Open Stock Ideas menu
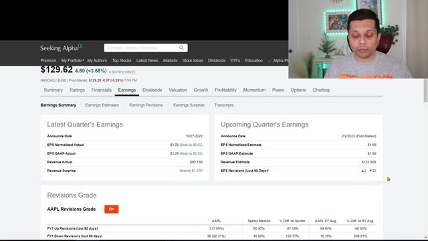This screenshot has width=428, height=241. [193, 60]
